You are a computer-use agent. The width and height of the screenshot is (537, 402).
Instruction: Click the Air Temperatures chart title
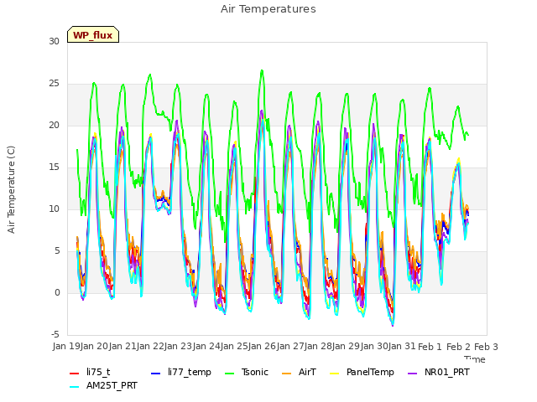[268, 9]
